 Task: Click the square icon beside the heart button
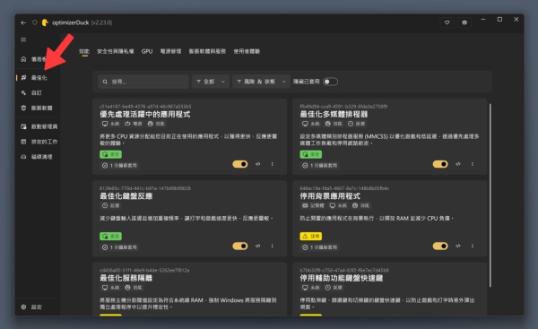pyautogui.click(x=464, y=22)
